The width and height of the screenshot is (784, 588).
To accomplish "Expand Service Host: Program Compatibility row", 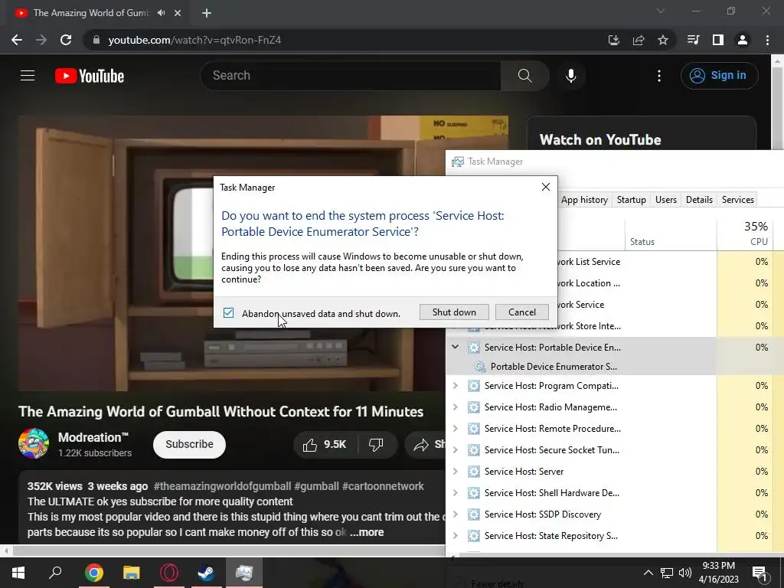I will coord(455,386).
